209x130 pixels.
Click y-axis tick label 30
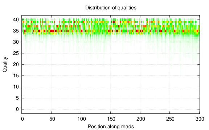tap(16, 42)
